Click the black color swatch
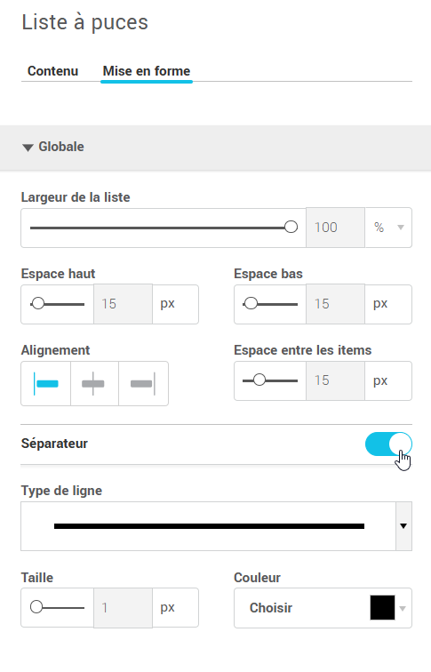This screenshot has width=431, height=672. point(382,608)
